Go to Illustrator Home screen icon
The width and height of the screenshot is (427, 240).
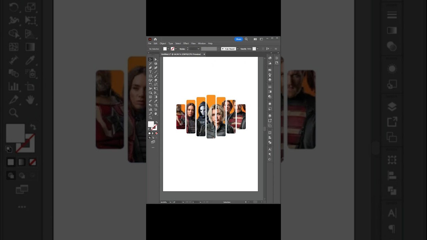(x=155, y=39)
